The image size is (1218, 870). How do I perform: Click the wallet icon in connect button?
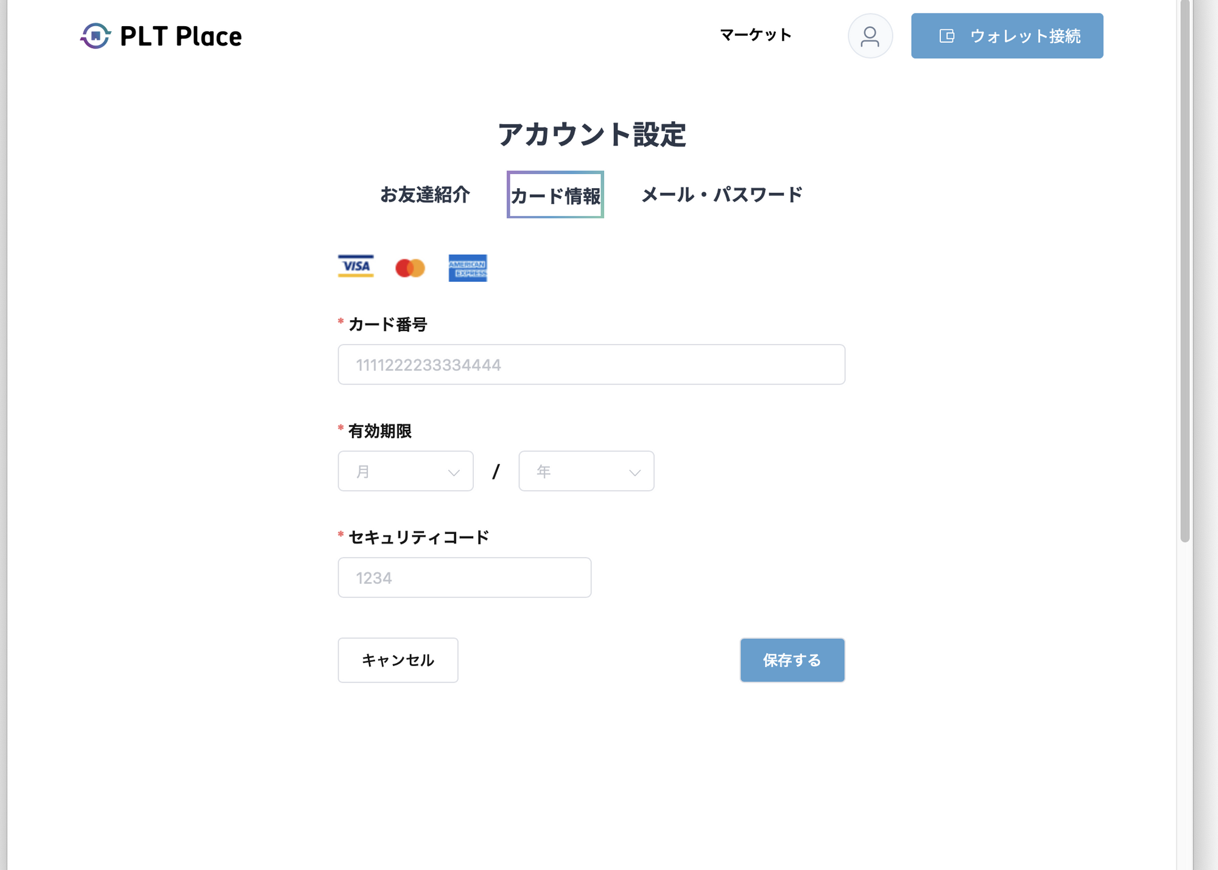[946, 36]
